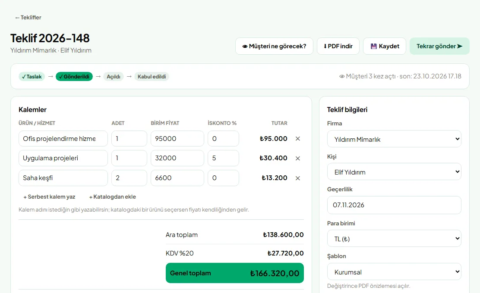Image resolution: width=480 pixels, height=293 pixels.
Task: Click the eye icon in Müşteri ne görecek?
Action: [245, 47]
